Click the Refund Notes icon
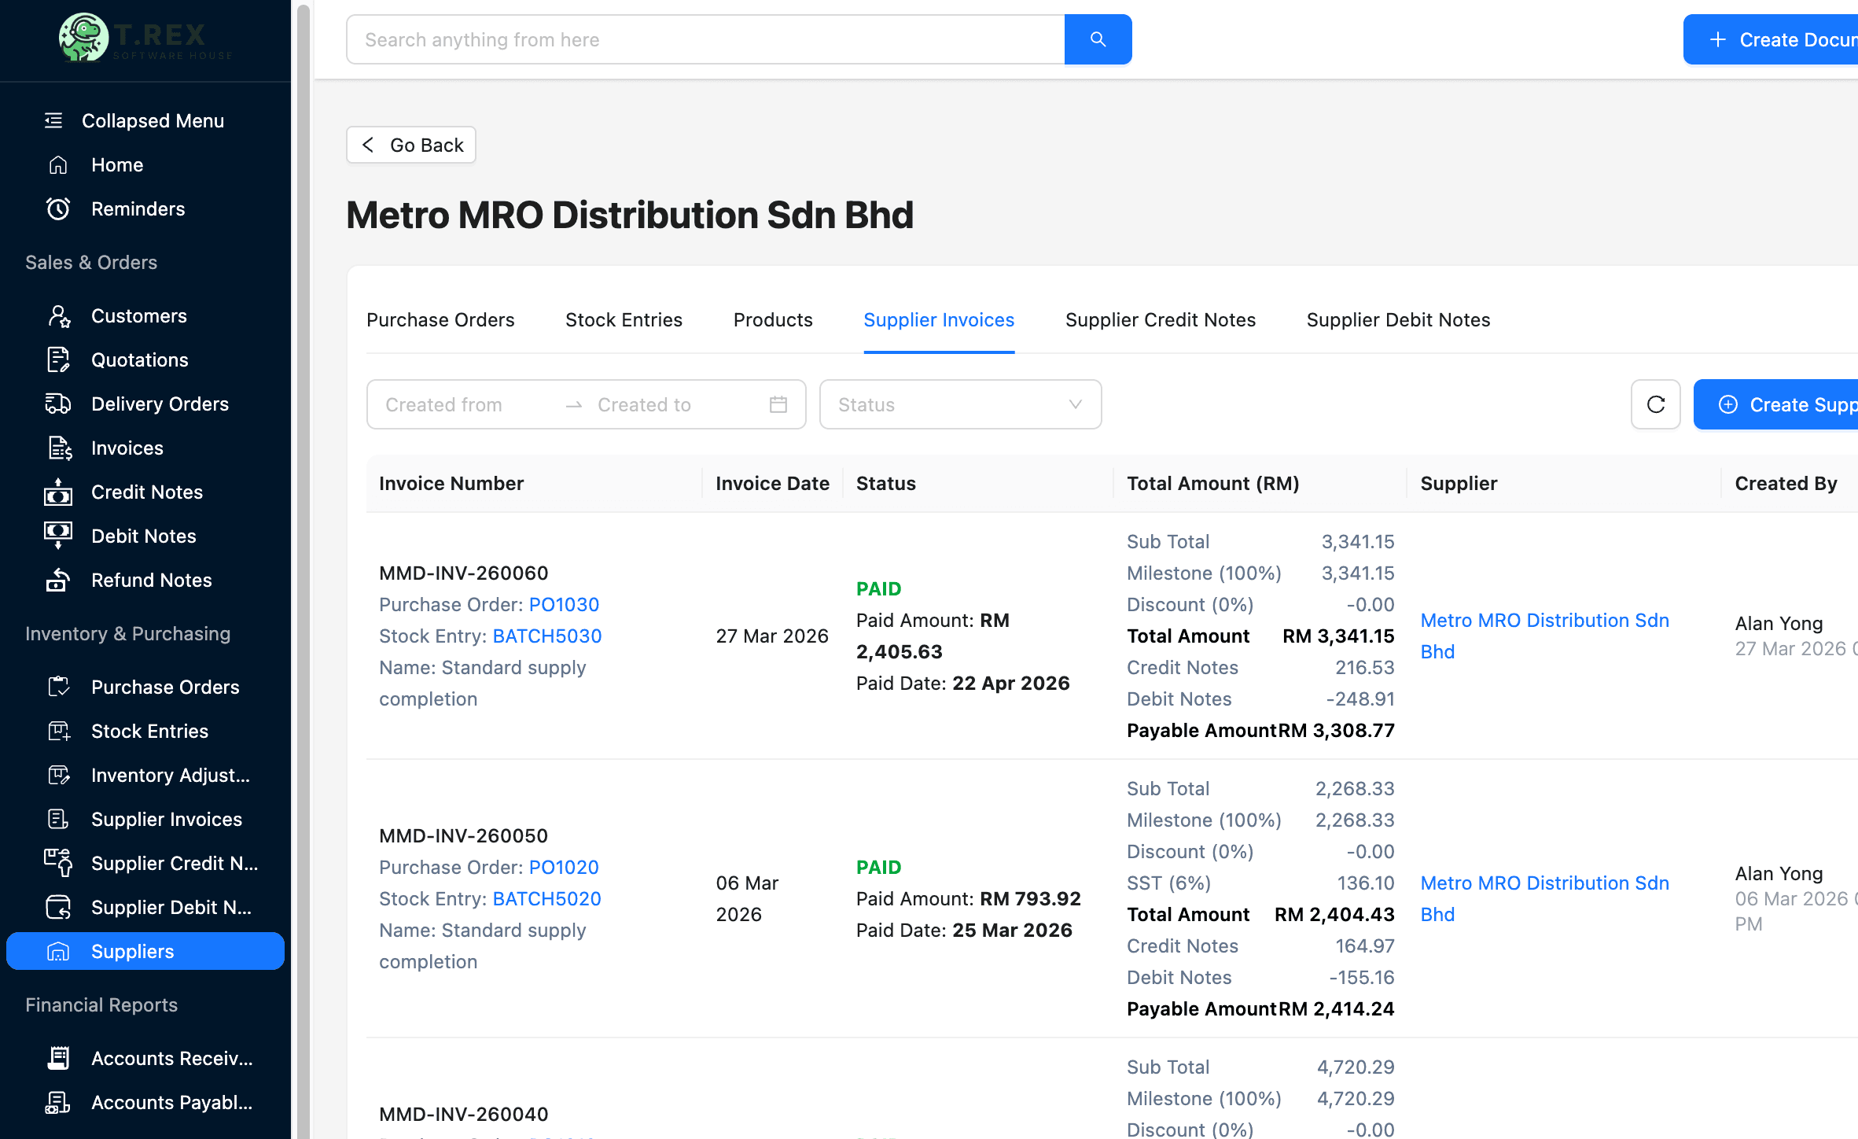This screenshot has height=1139, width=1858. point(58,580)
